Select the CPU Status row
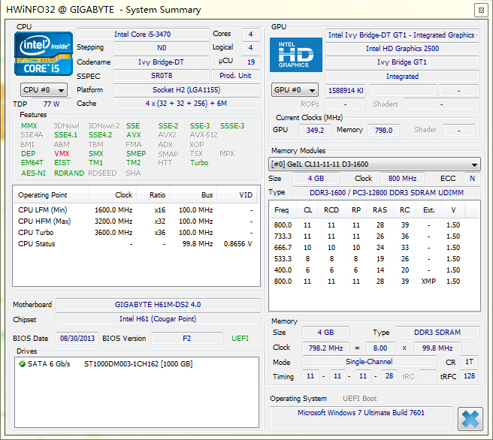Screen dimensions: 493x440 (136, 244)
